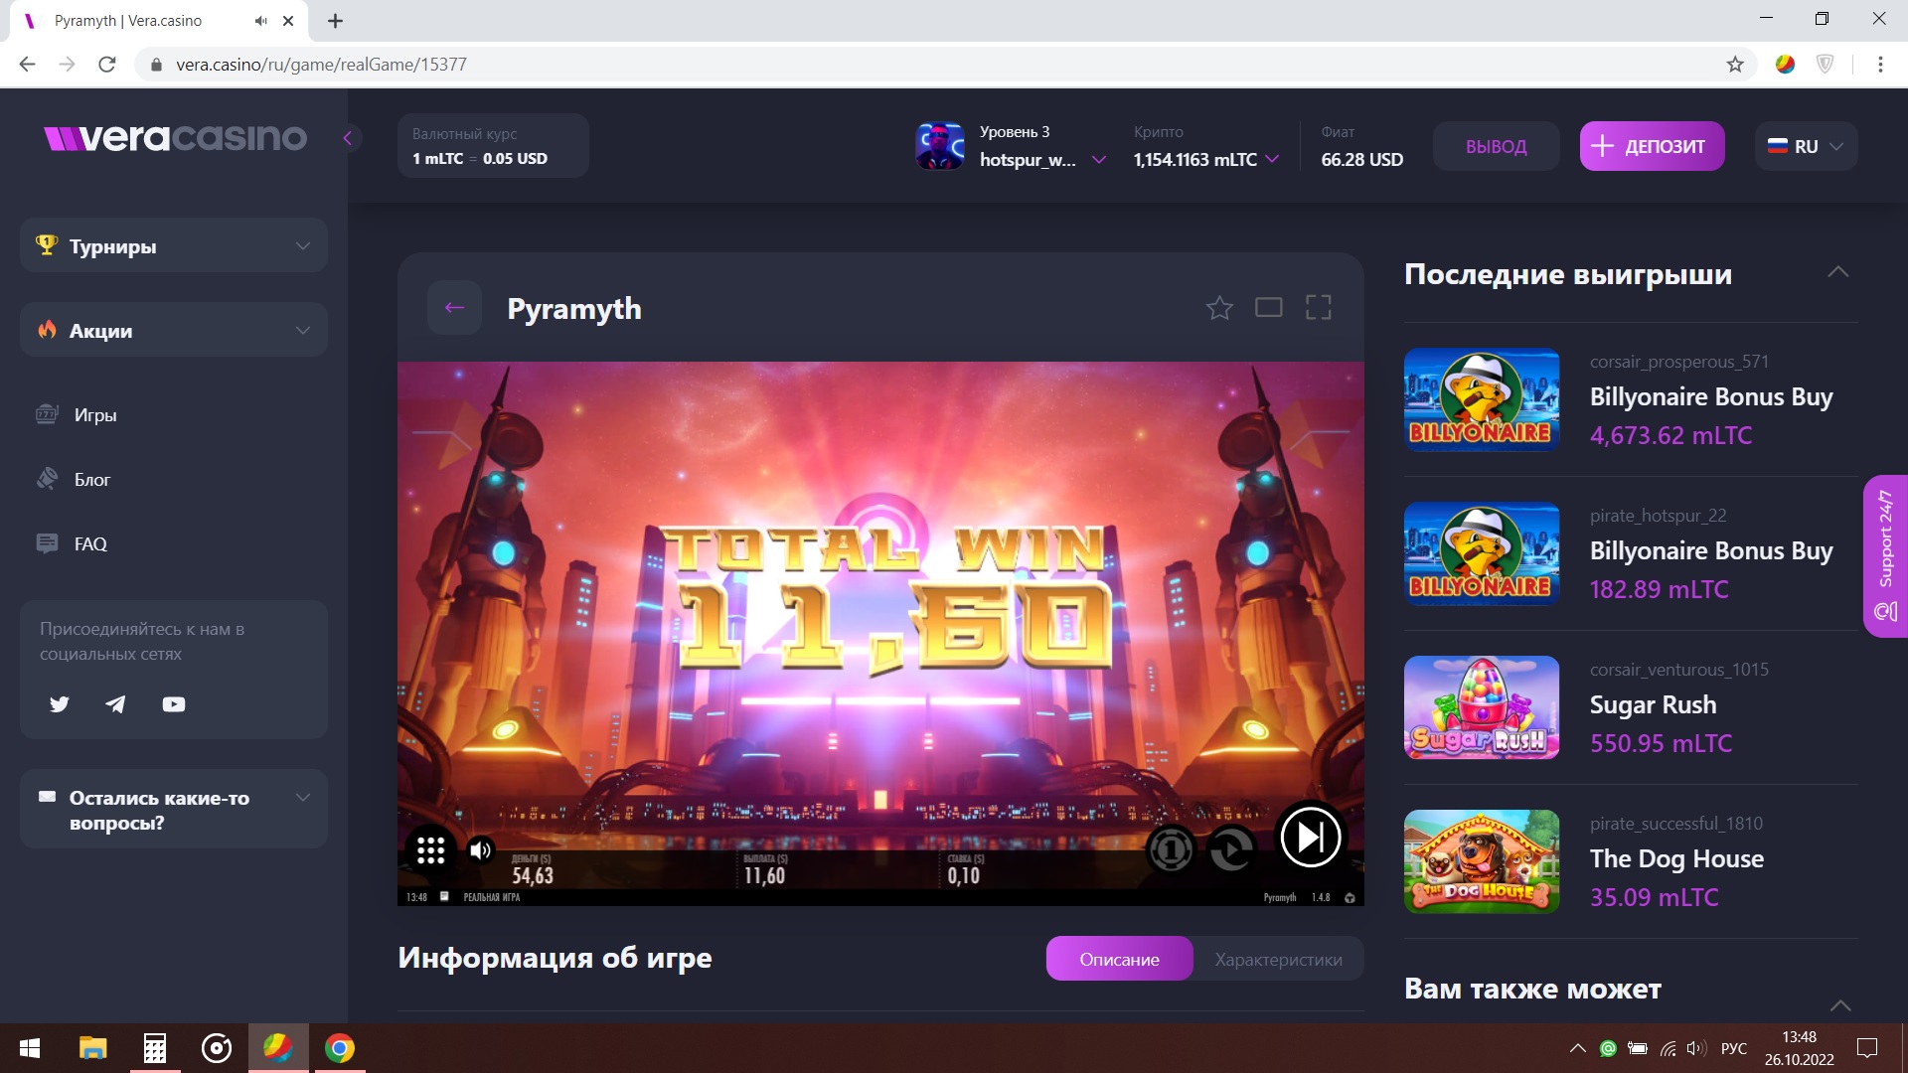Click the ДЕПОЗИТ button
The height and width of the screenshot is (1073, 1908).
1652,147
